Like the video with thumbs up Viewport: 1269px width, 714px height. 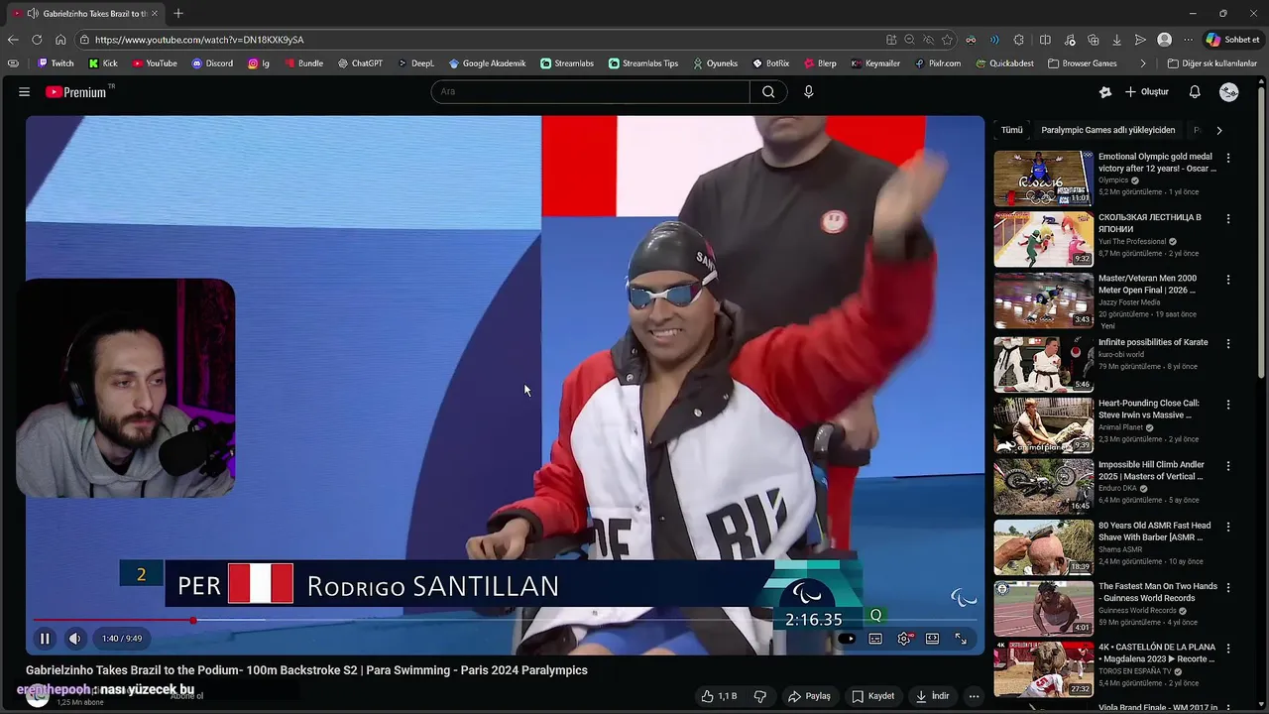coord(720,696)
